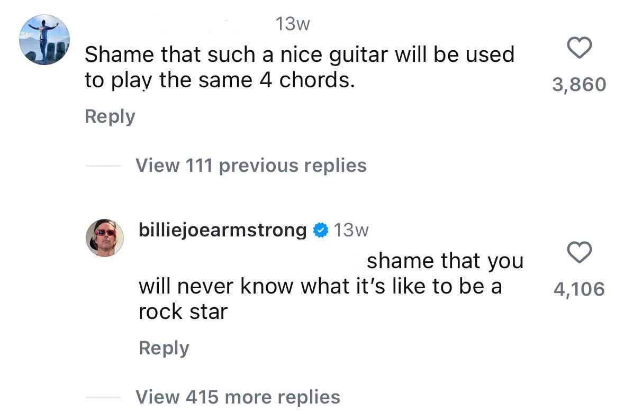Open the billiejoearmstrong username link
The height and width of the screenshot is (412, 624).
tap(222, 230)
